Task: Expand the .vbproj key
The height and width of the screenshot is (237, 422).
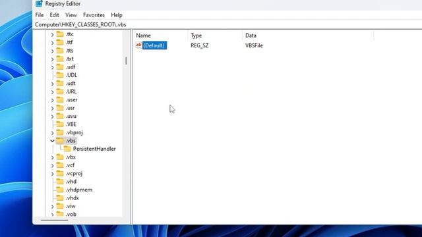Action: tap(52, 133)
